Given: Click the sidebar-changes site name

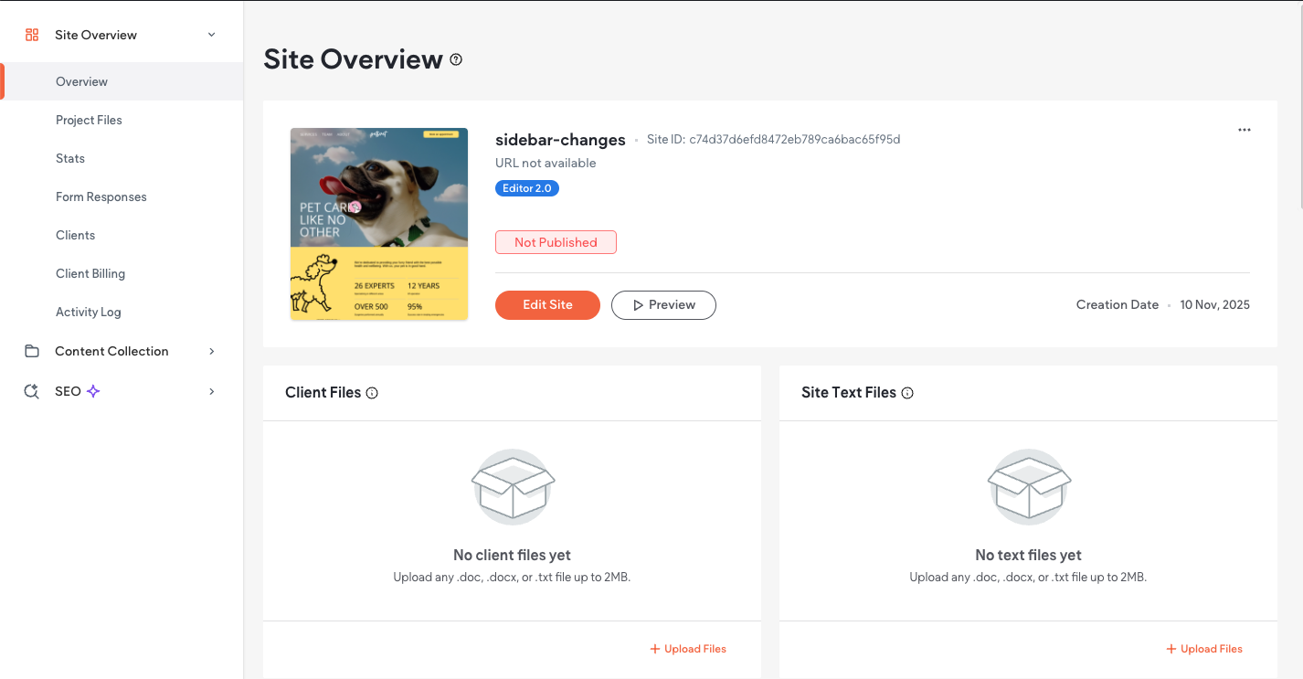Looking at the screenshot, I should 560,140.
